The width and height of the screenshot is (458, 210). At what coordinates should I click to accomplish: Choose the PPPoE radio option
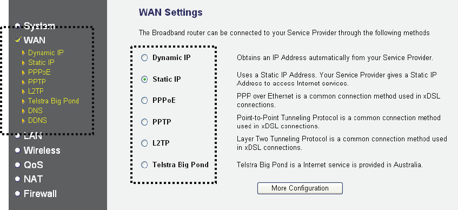[144, 101]
